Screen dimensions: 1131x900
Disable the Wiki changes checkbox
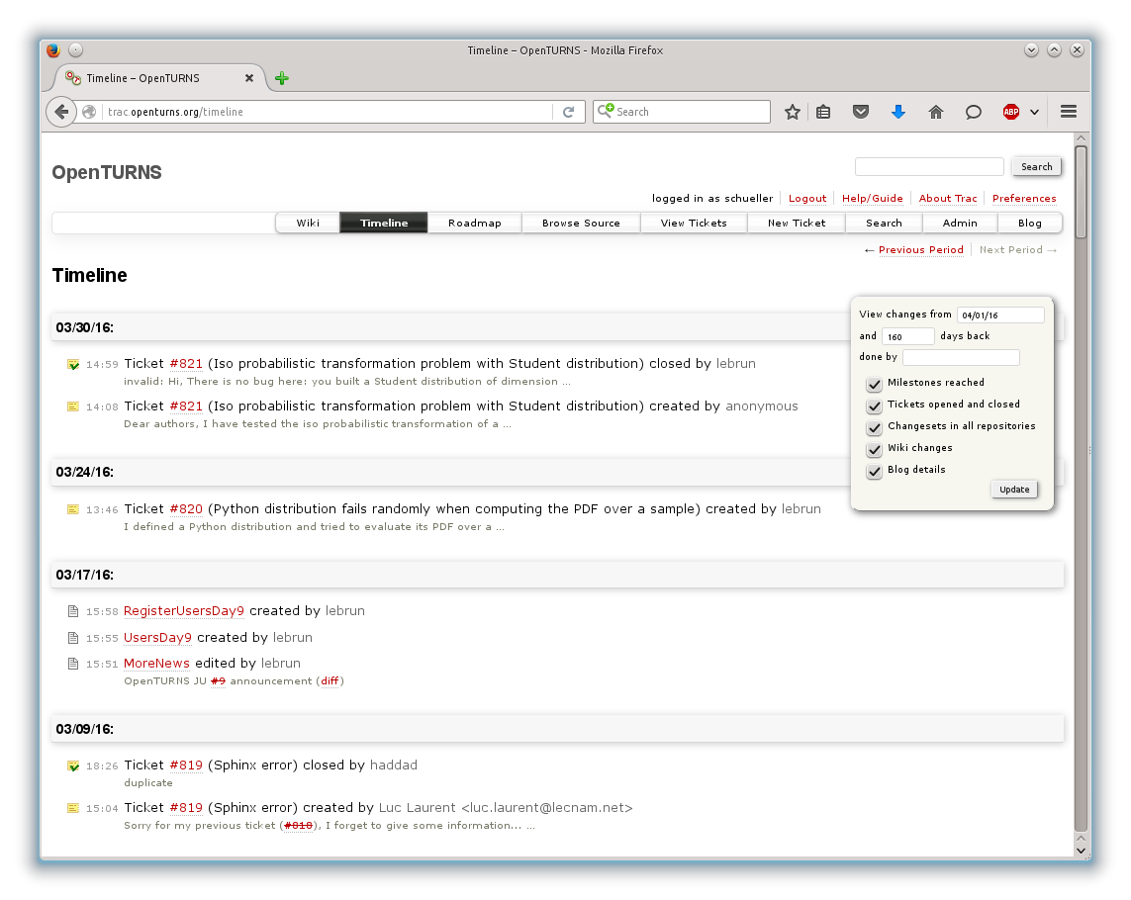pos(874,449)
